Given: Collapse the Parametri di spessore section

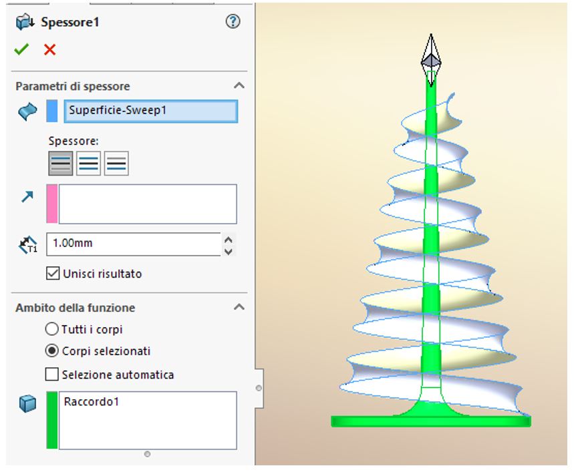Looking at the screenshot, I should (x=239, y=85).
